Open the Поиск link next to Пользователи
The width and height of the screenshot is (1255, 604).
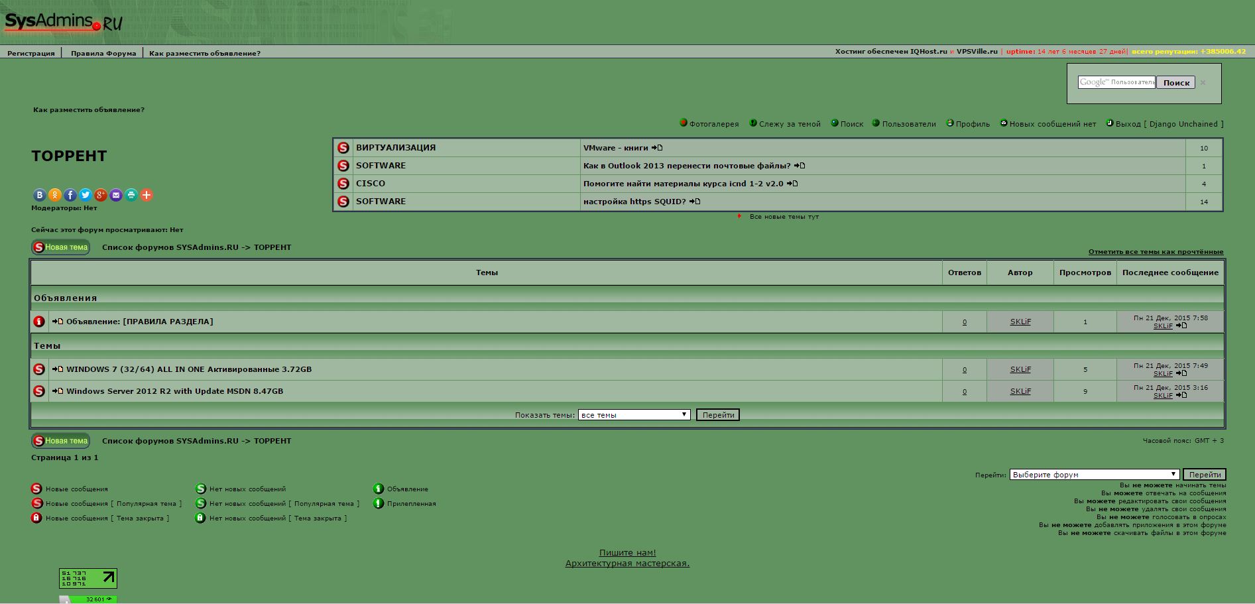click(x=852, y=124)
